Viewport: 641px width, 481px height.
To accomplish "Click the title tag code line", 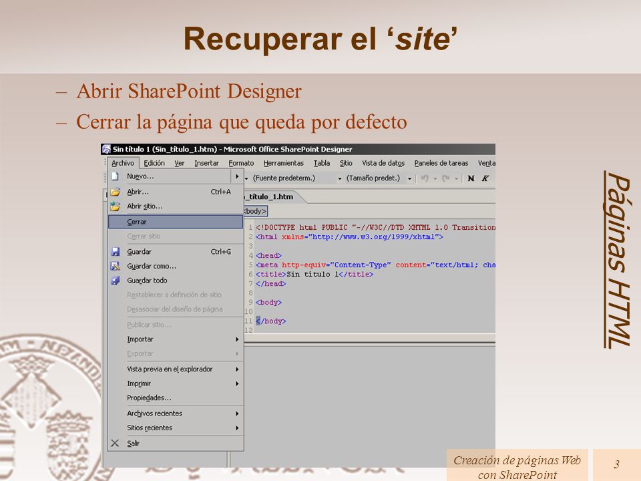I will click(314, 274).
